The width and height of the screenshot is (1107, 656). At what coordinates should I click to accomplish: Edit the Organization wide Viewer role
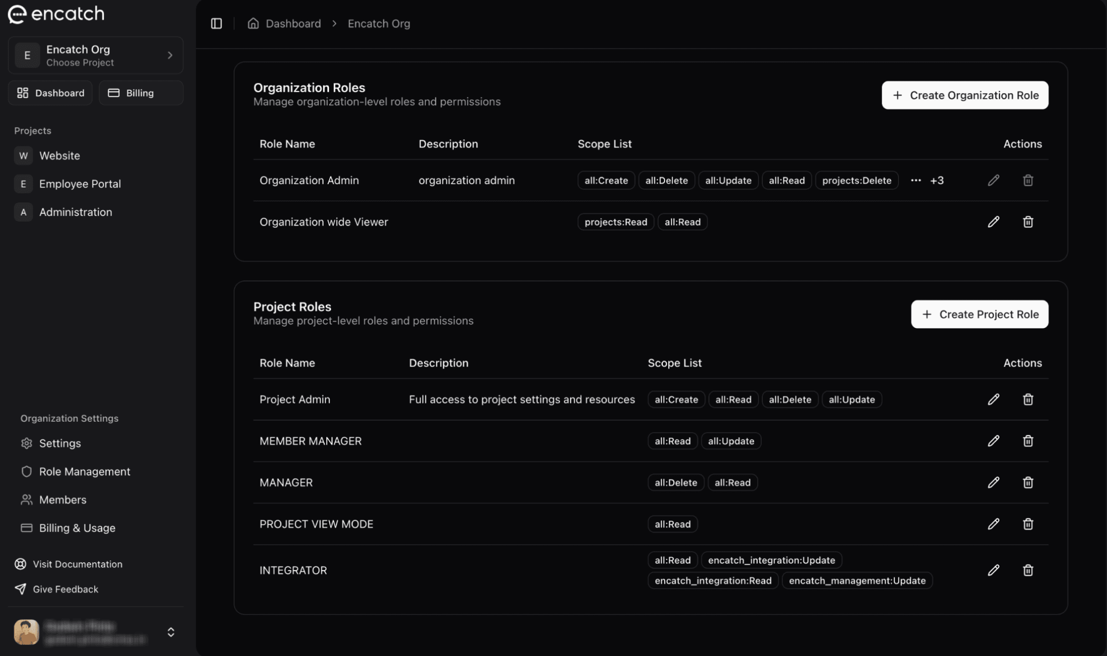(x=993, y=222)
